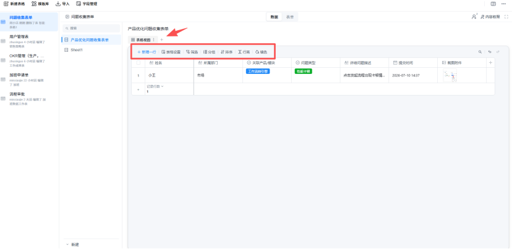
Task: Click the 新建表格 button in top toolbar
Action: pyautogui.click(x=14, y=4)
